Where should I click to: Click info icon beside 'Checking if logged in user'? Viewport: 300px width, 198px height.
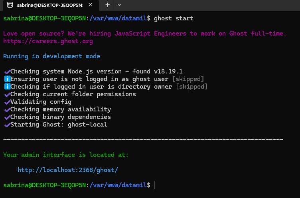click(7, 87)
